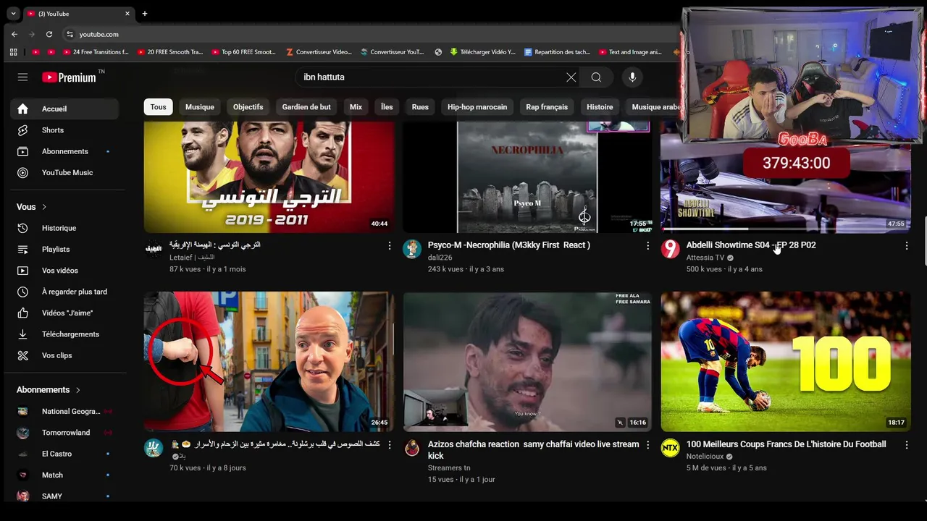Image resolution: width=927 pixels, height=521 pixels.
Task: Open the tab search dropdown arrow
Action: pos(13,14)
